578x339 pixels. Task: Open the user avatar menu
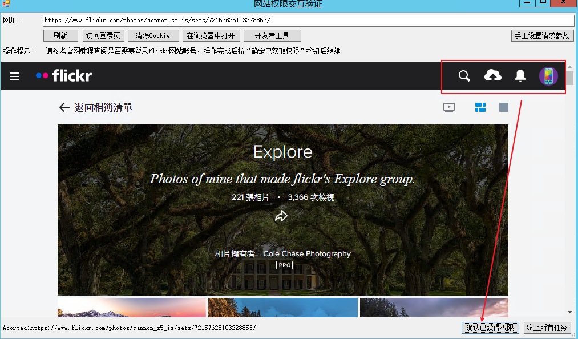[x=548, y=76]
